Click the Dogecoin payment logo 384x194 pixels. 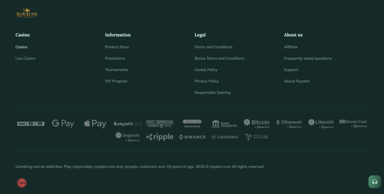[127, 137]
